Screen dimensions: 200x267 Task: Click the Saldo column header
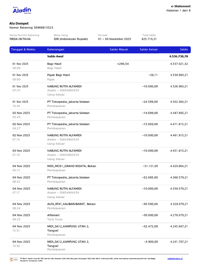(x=184, y=49)
